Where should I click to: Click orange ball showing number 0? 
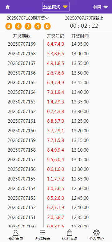tap(47, 26)
